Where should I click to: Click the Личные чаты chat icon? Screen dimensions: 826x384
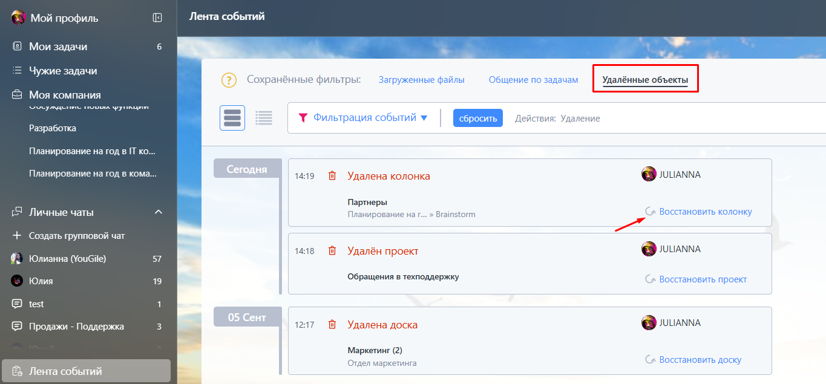17,212
